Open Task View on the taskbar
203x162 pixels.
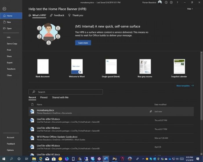tap(26, 159)
